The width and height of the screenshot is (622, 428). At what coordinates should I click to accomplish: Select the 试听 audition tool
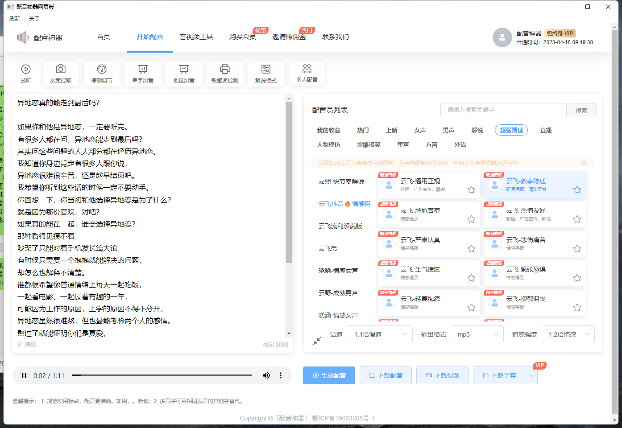point(25,74)
